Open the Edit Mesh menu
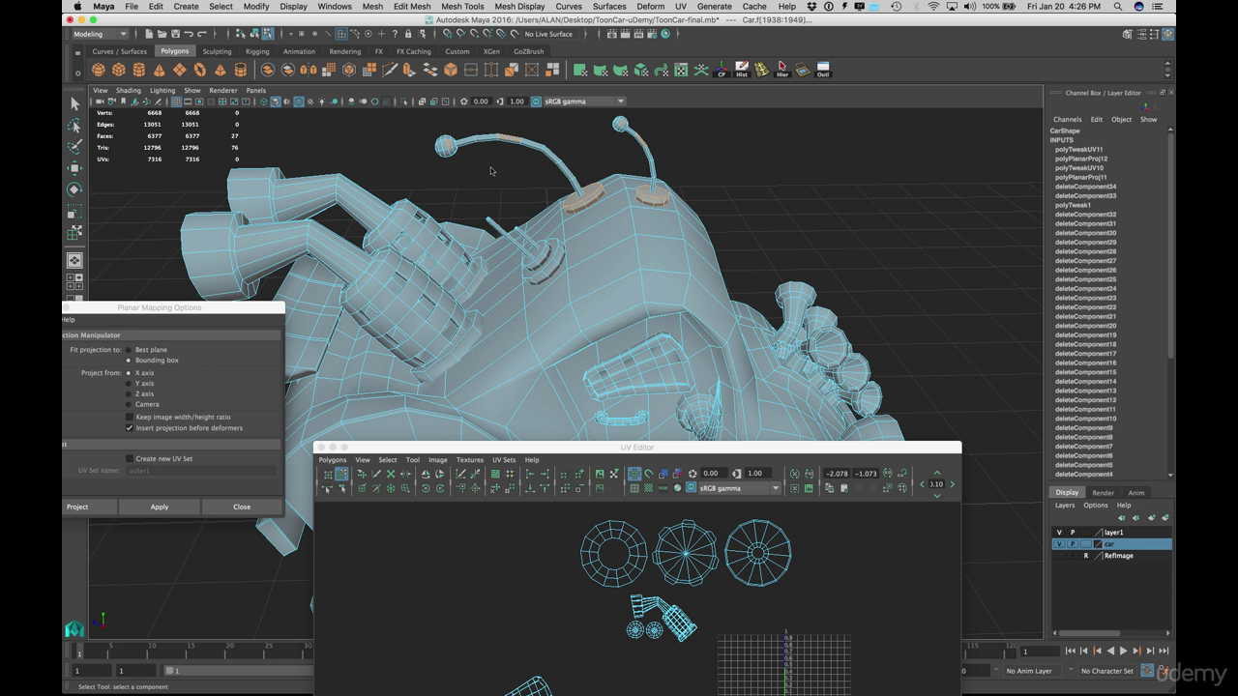Viewport: 1238px width, 696px height. click(412, 7)
